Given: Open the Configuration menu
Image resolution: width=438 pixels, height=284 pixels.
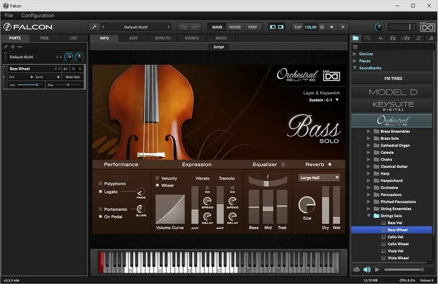Looking at the screenshot, I should point(38,15).
